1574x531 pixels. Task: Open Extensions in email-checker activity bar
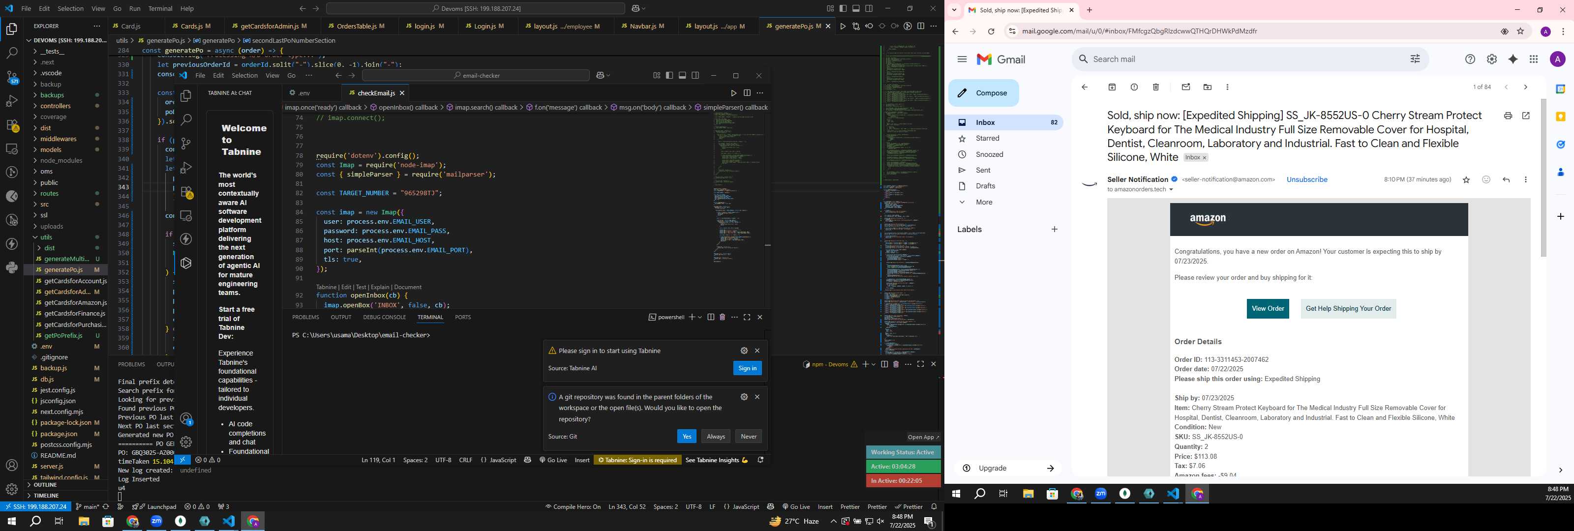pos(186,192)
